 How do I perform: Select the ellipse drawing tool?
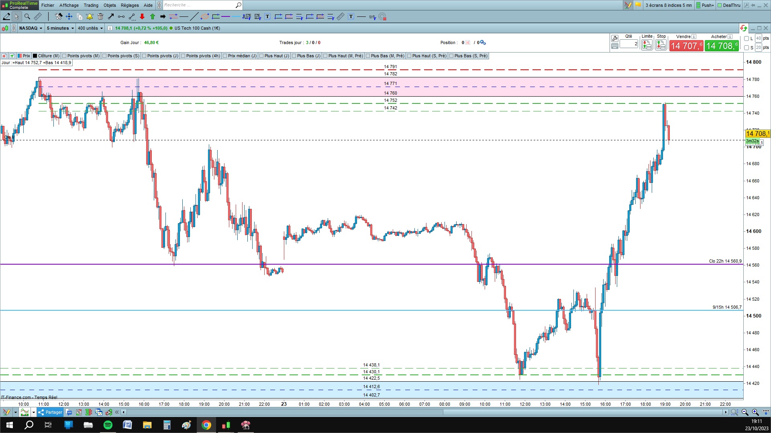coord(204,16)
